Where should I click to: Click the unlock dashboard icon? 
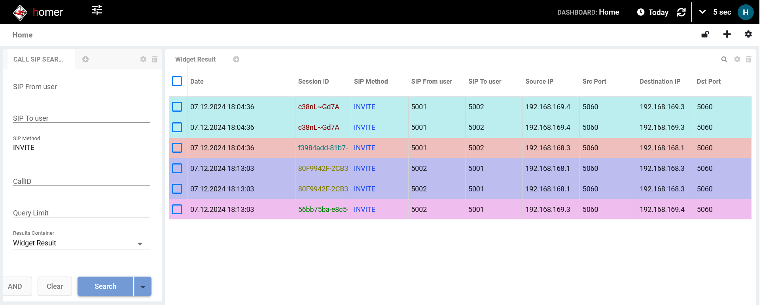705,34
